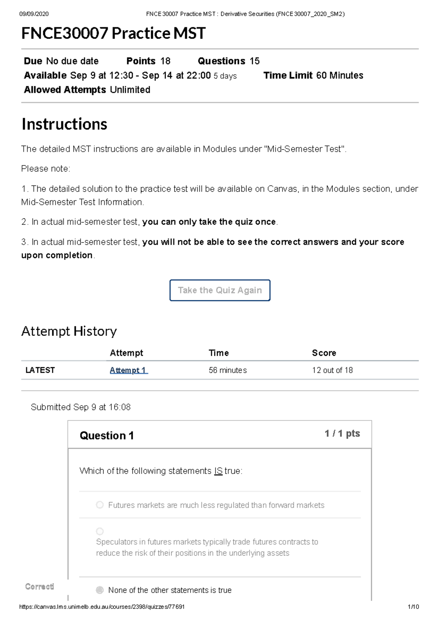This screenshot has height=621, width=439.
Task: Select the radio button for Futures markets statement
Action: coord(100,505)
